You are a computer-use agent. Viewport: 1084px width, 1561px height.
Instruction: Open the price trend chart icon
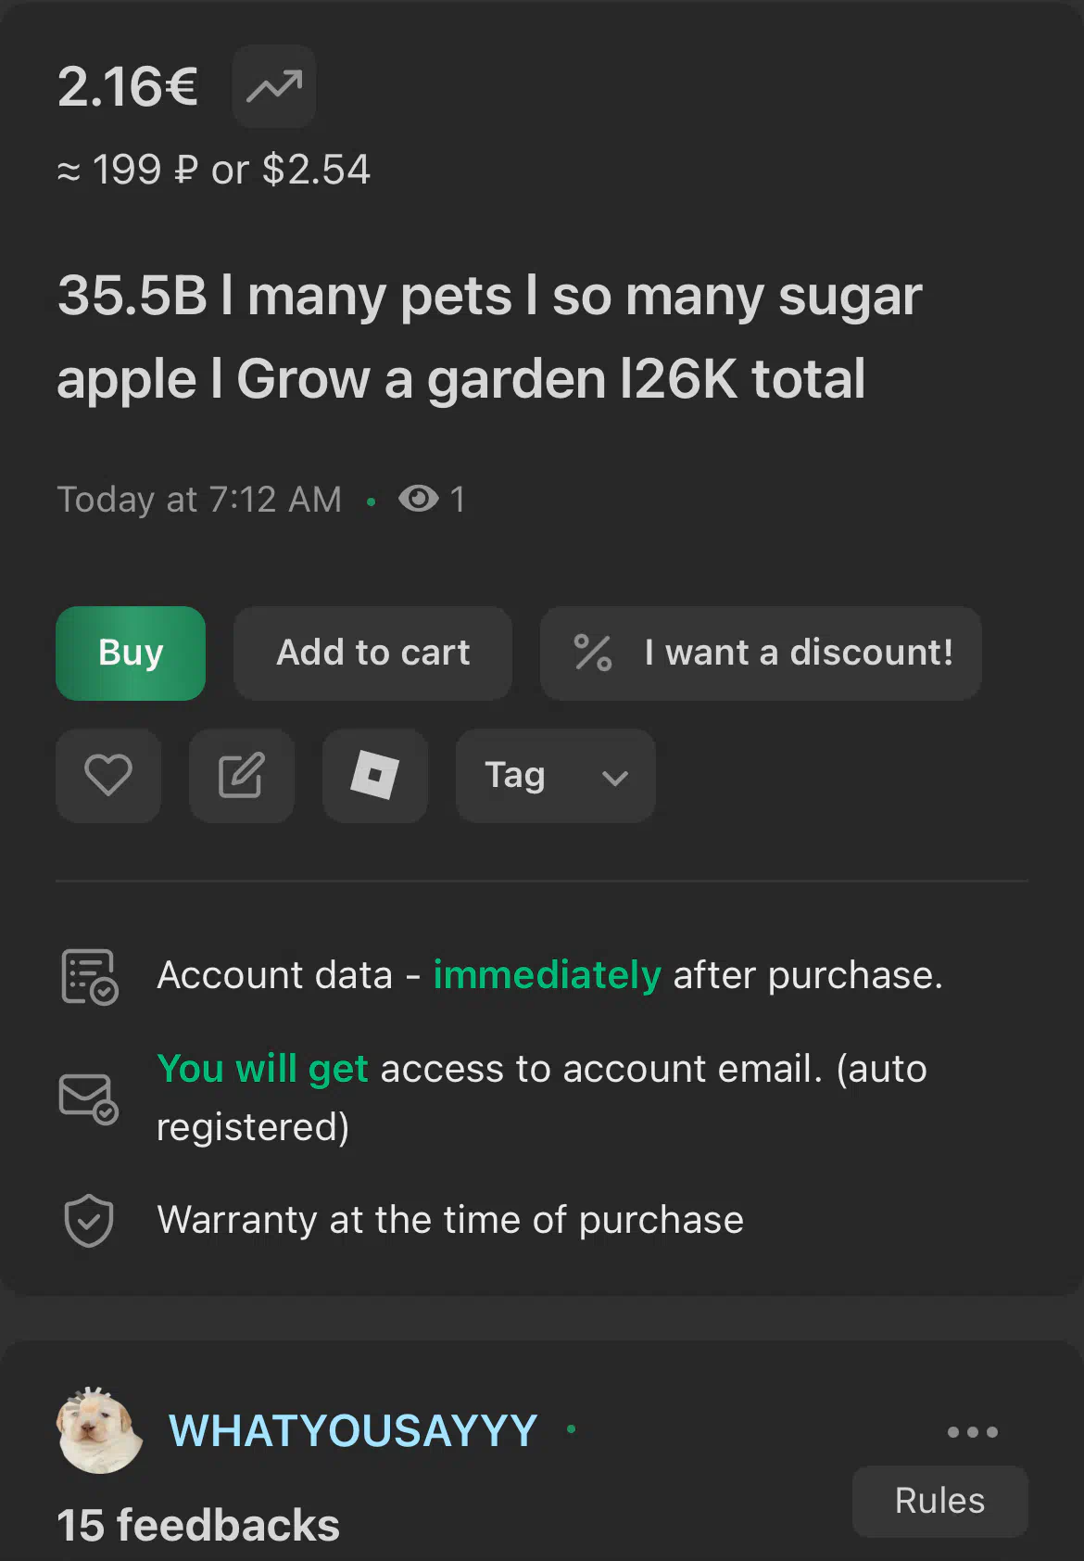pyautogui.click(x=273, y=86)
